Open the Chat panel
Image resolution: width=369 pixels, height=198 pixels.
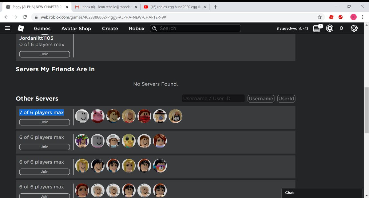click(x=322, y=193)
